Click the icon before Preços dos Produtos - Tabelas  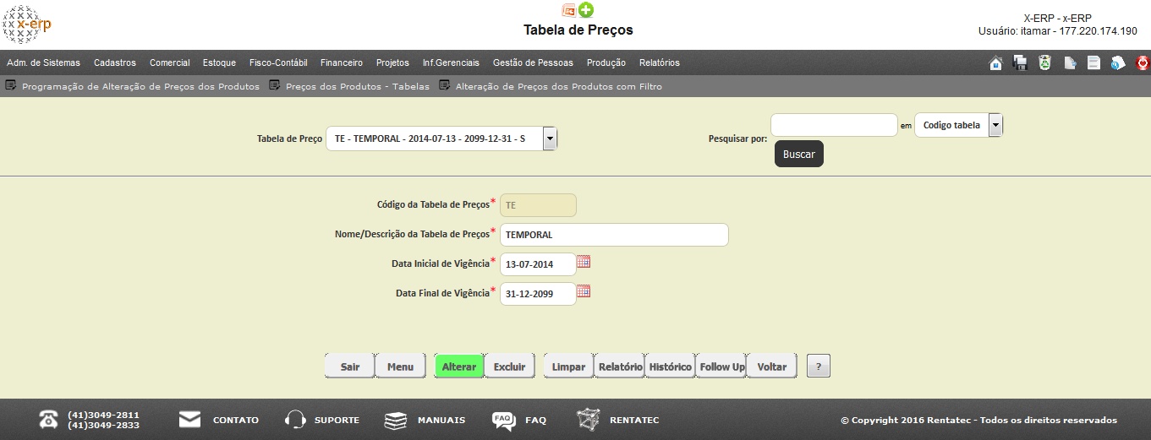coord(275,86)
